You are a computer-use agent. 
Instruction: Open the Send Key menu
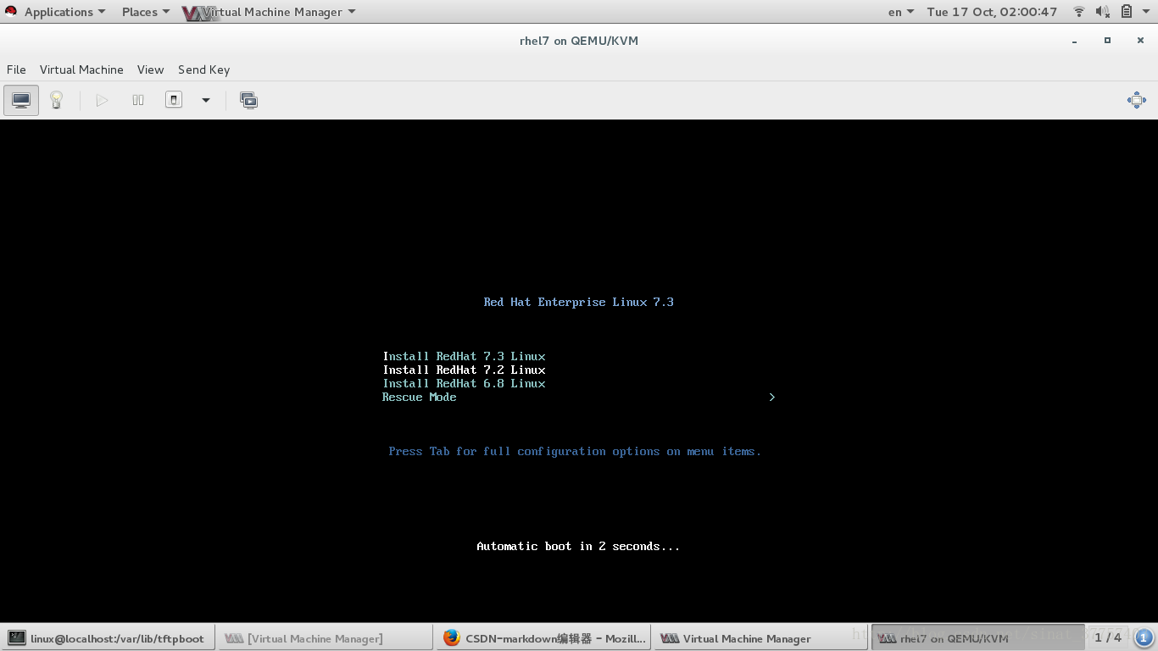(x=203, y=70)
